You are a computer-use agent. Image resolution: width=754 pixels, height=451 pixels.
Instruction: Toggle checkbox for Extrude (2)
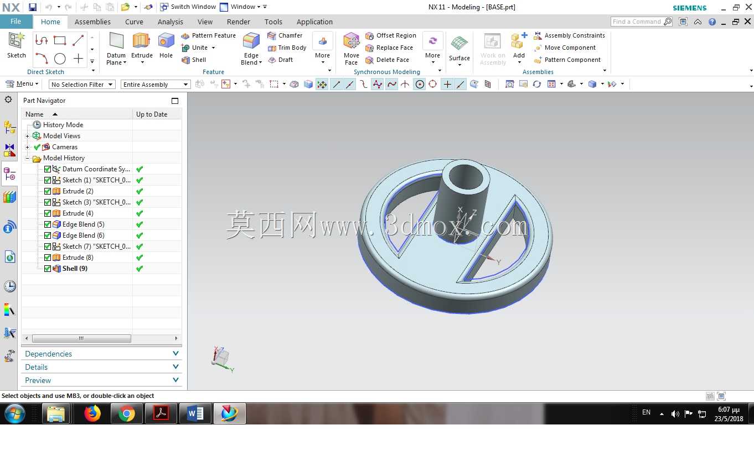pos(48,191)
